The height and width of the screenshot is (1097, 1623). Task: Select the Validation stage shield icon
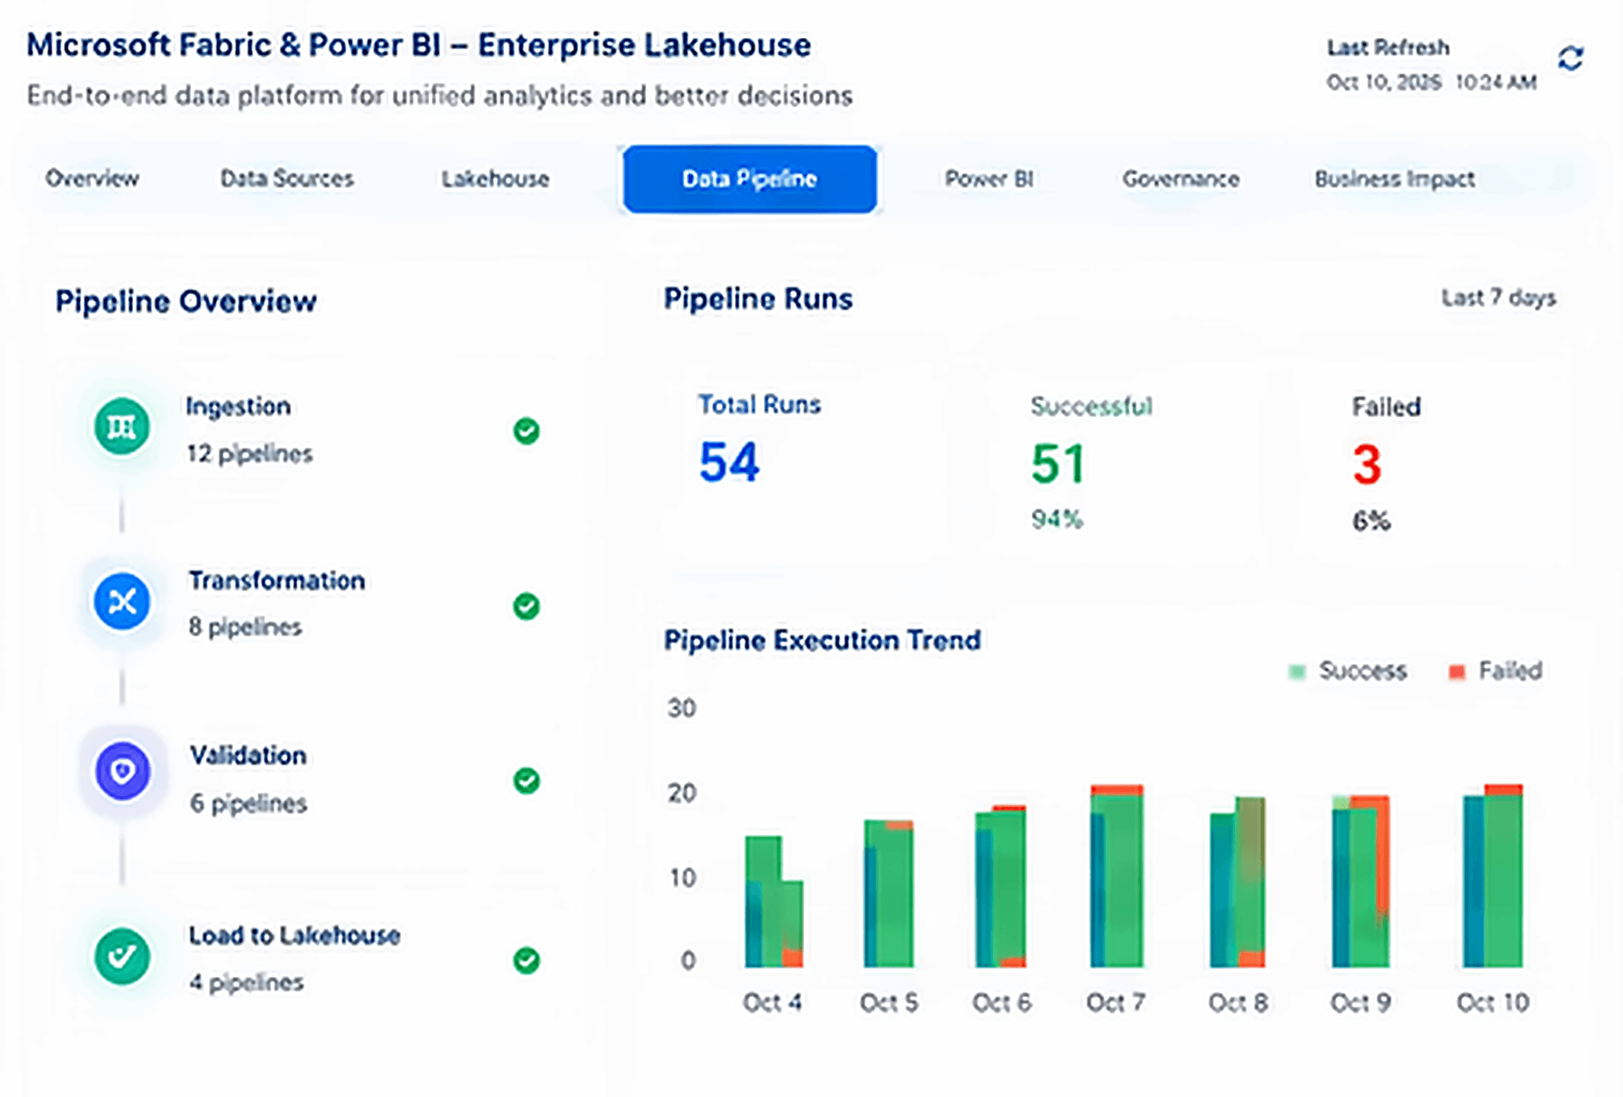(123, 772)
